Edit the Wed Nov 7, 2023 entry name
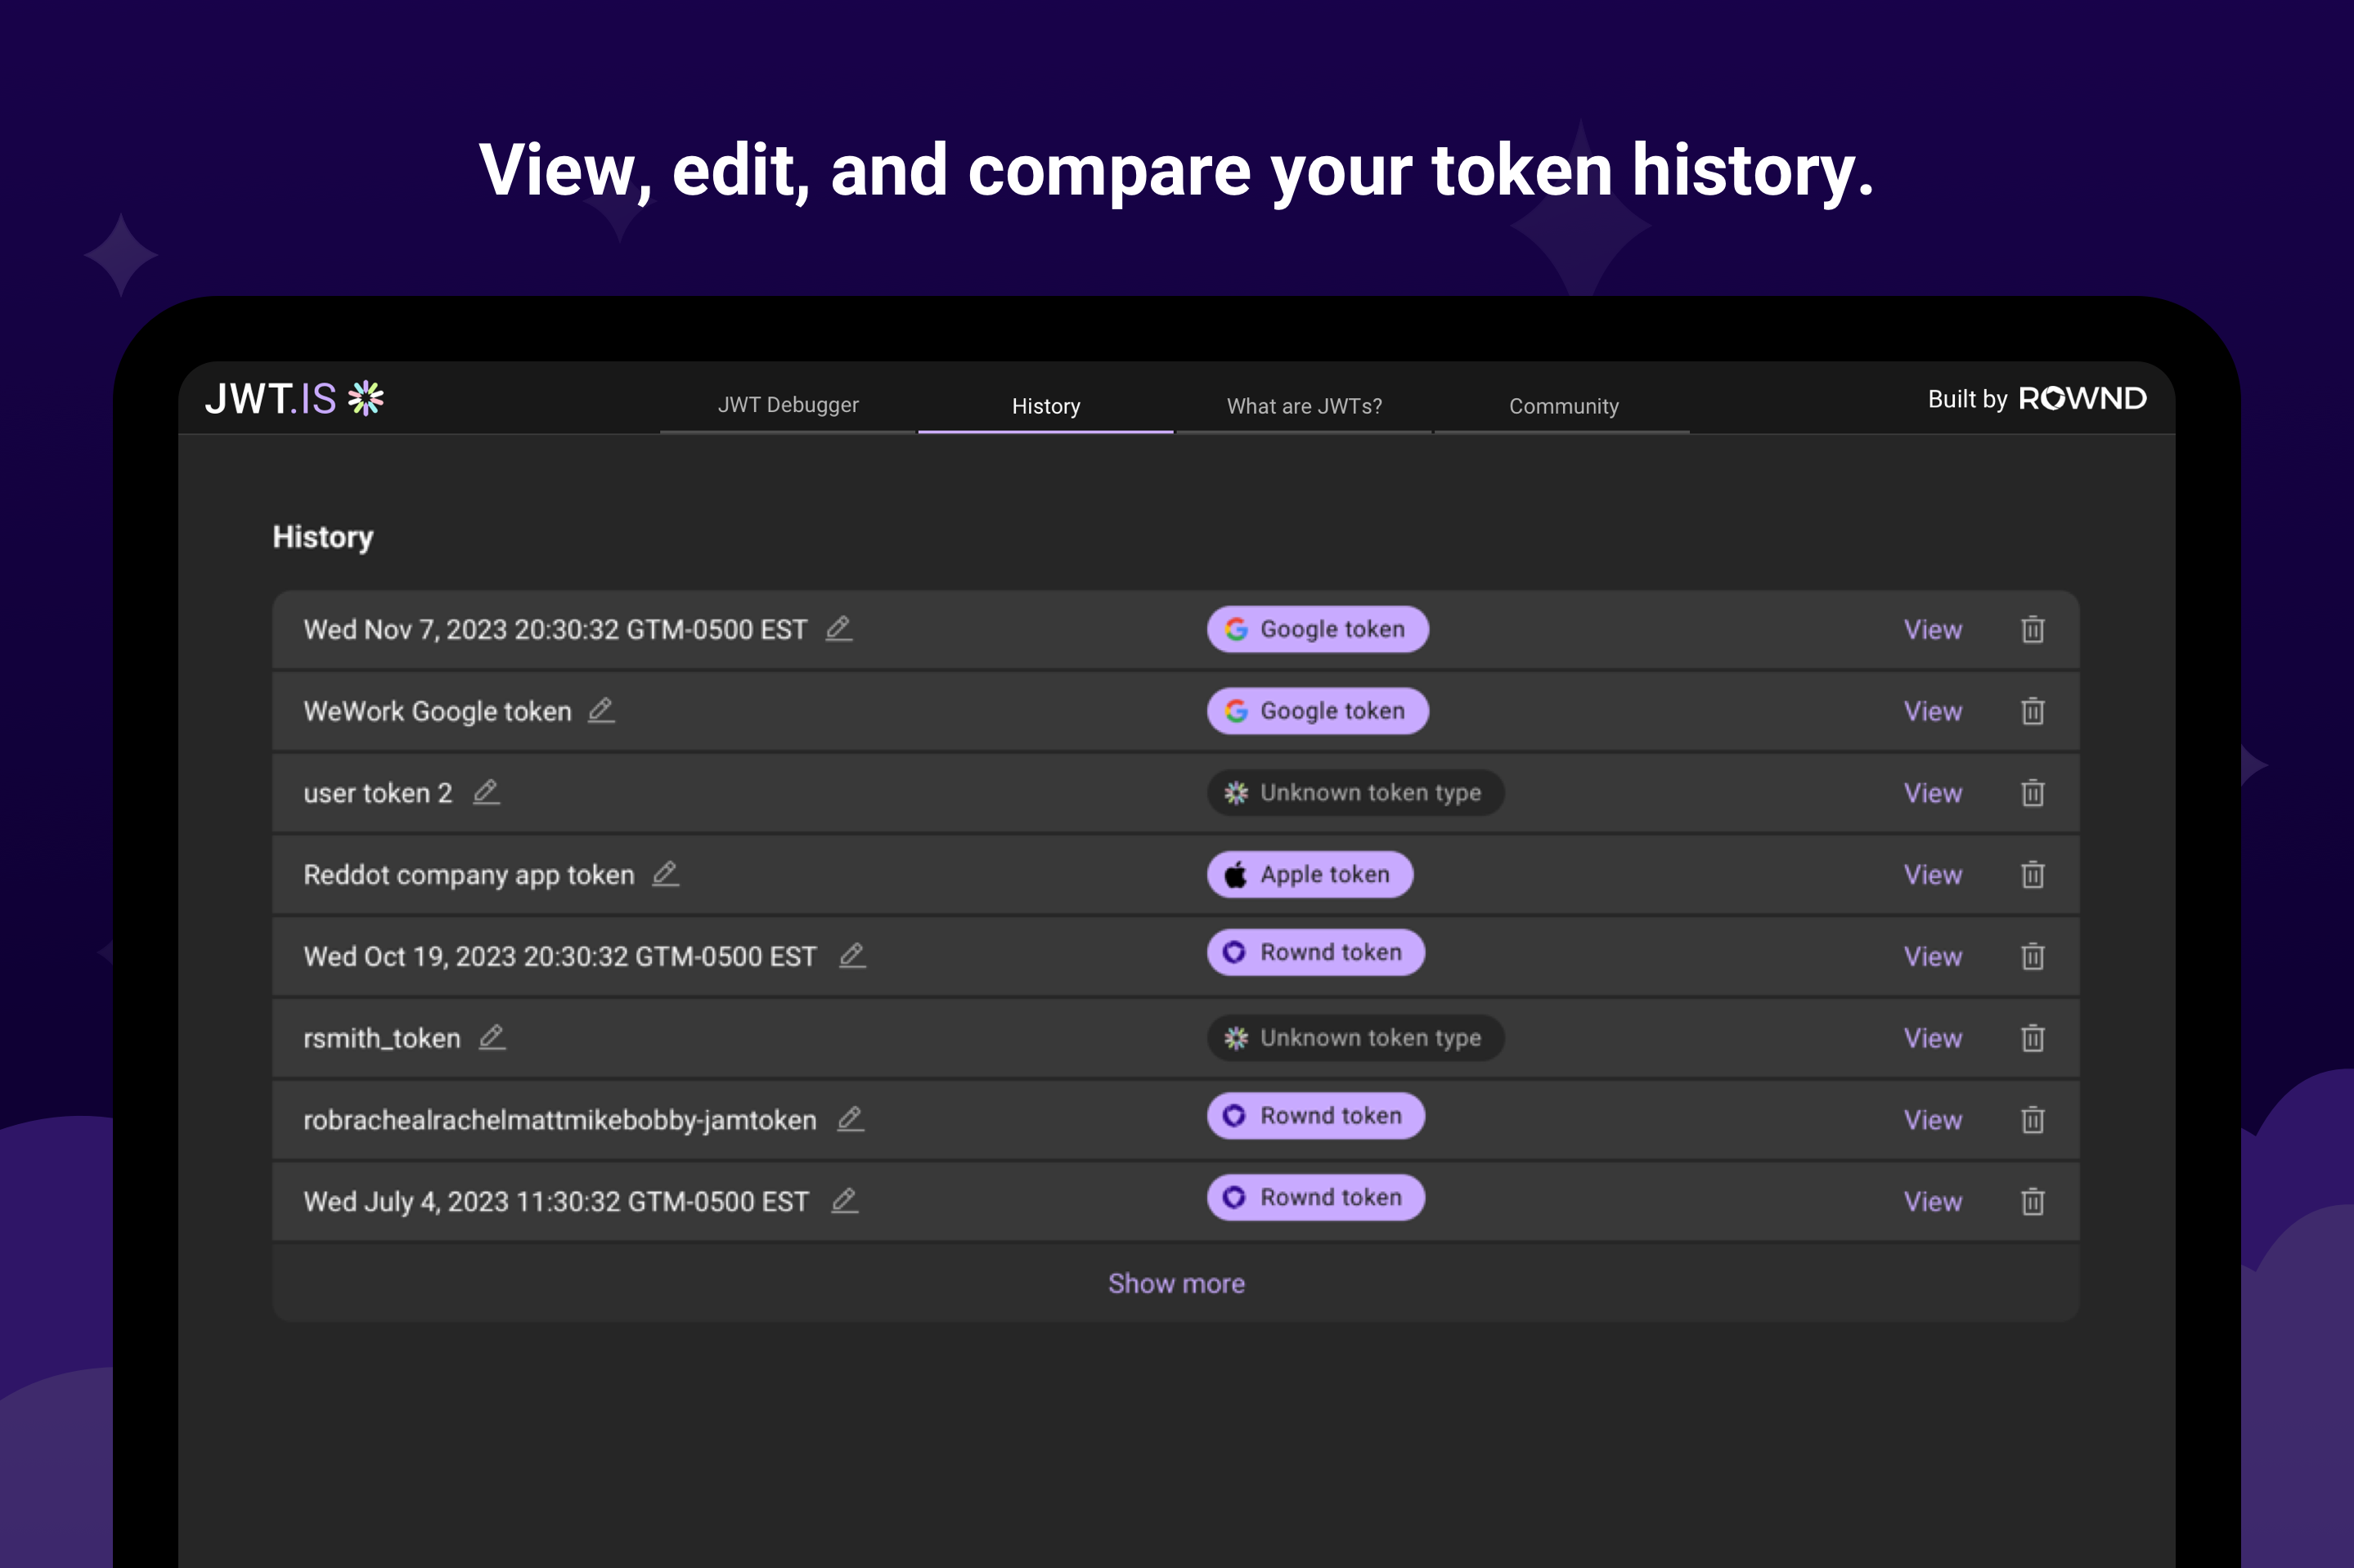Screen dimensions: 2354x1568 (838, 629)
